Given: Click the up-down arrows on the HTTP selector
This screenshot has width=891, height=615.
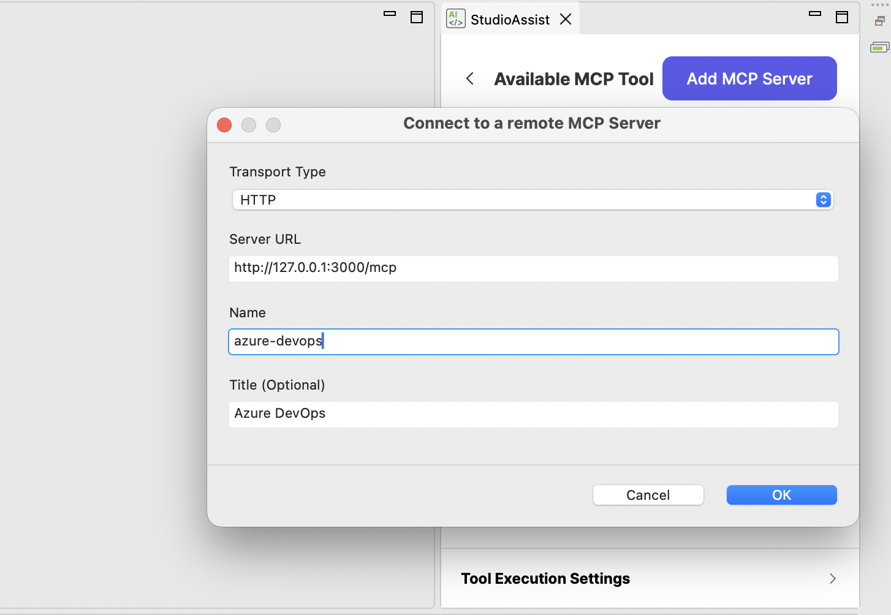Looking at the screenshot, I should 823,200.
